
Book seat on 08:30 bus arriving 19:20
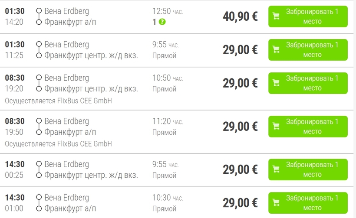[308, 83]
